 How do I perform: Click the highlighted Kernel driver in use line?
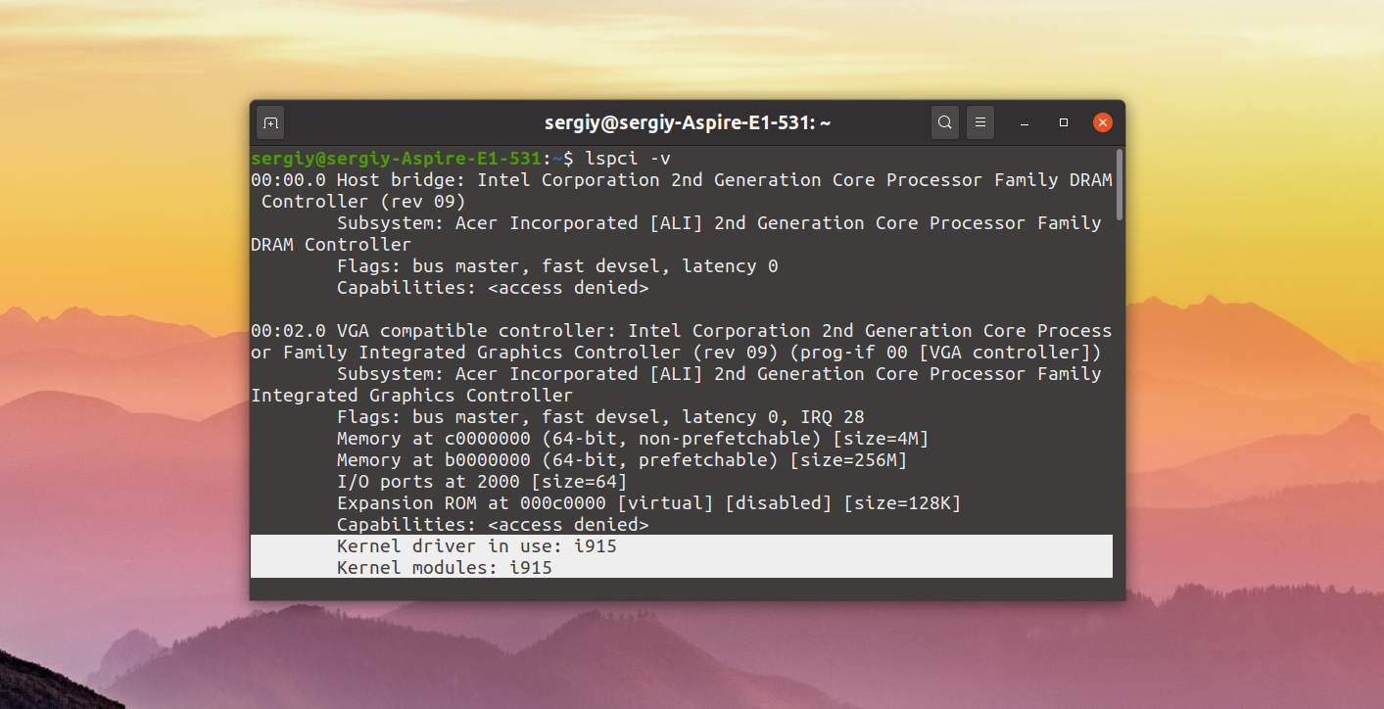[682, 546]
